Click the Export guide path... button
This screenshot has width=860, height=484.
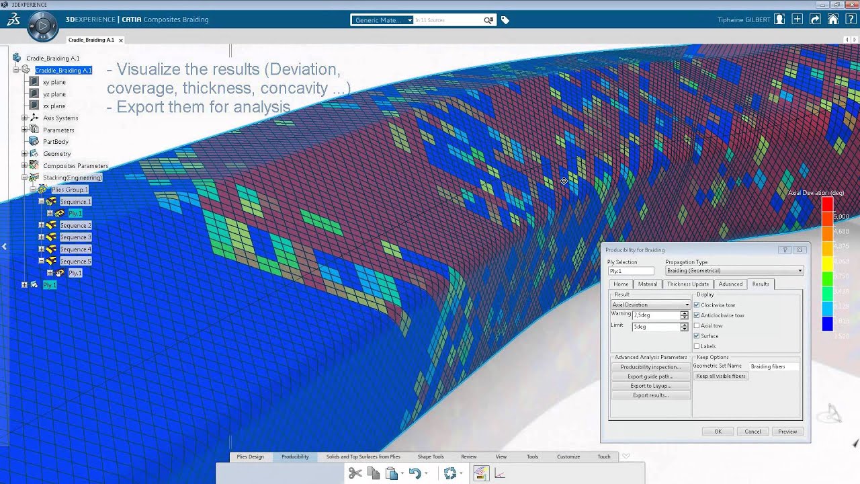650,376
